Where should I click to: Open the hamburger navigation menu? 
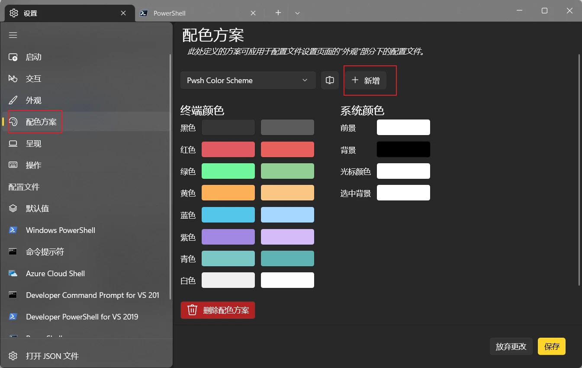click(13, 35)
